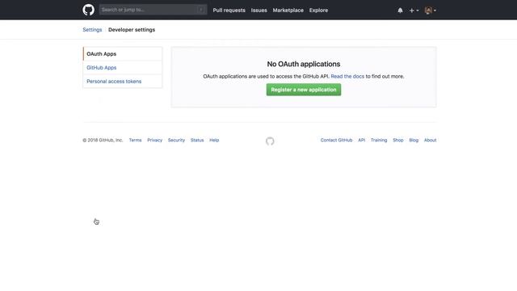Screen dimensions: 517x291
Task: Click the No OAuth applications heading
Action: click(x=304, y=64)
